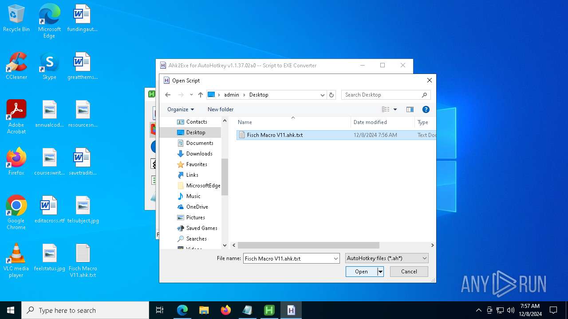Image resolution: width=568 pixels, height=319 pixels.
Task: Select the savetraditi... Word document icon
Action: (x=82, y=162)
